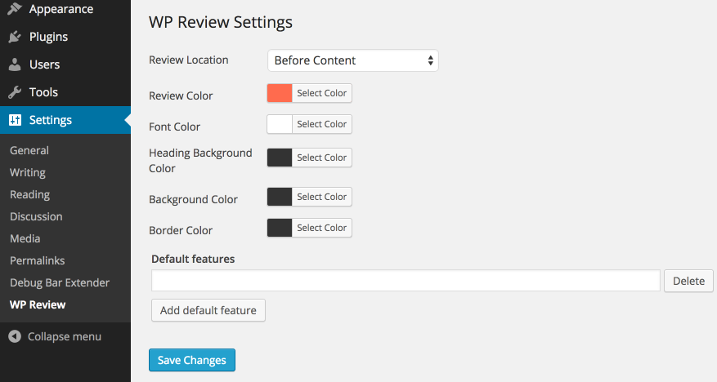Click Add default feature button

pyautogui.click(x=208, y=310)
